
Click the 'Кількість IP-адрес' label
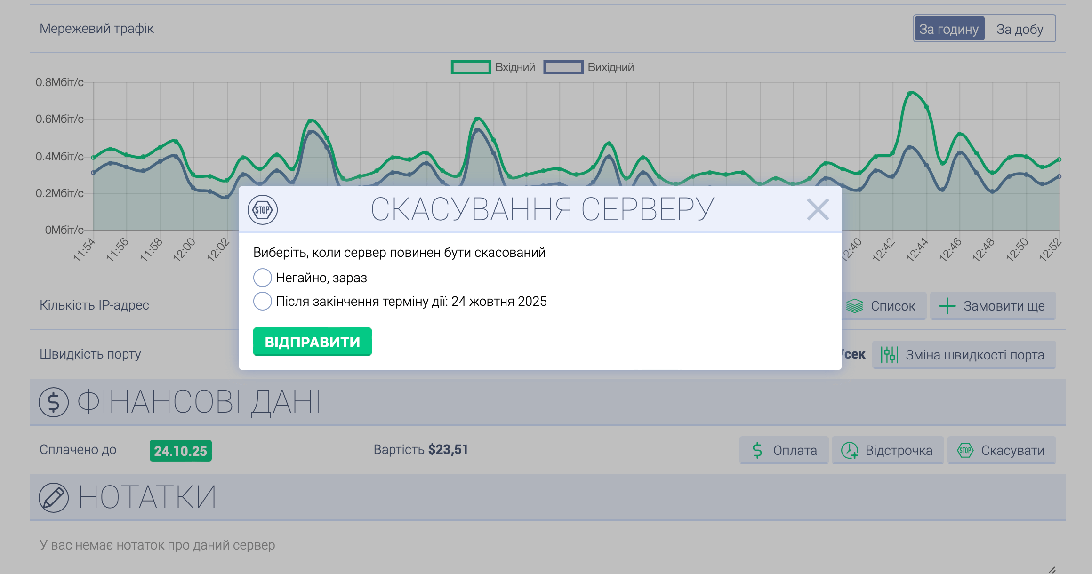coord(94,305)
